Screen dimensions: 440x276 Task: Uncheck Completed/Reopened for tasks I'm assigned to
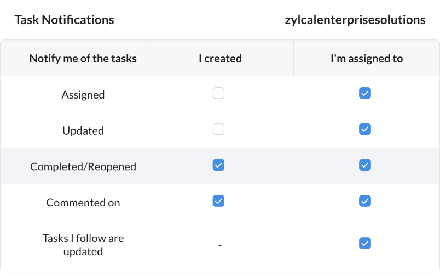(x=365, y=165)
